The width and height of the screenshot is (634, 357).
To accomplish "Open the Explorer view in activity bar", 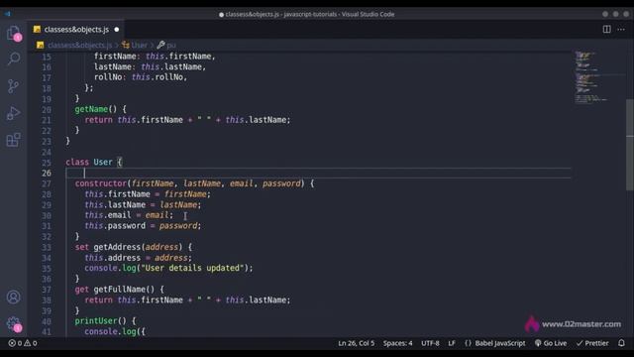I will click(13, 33).
